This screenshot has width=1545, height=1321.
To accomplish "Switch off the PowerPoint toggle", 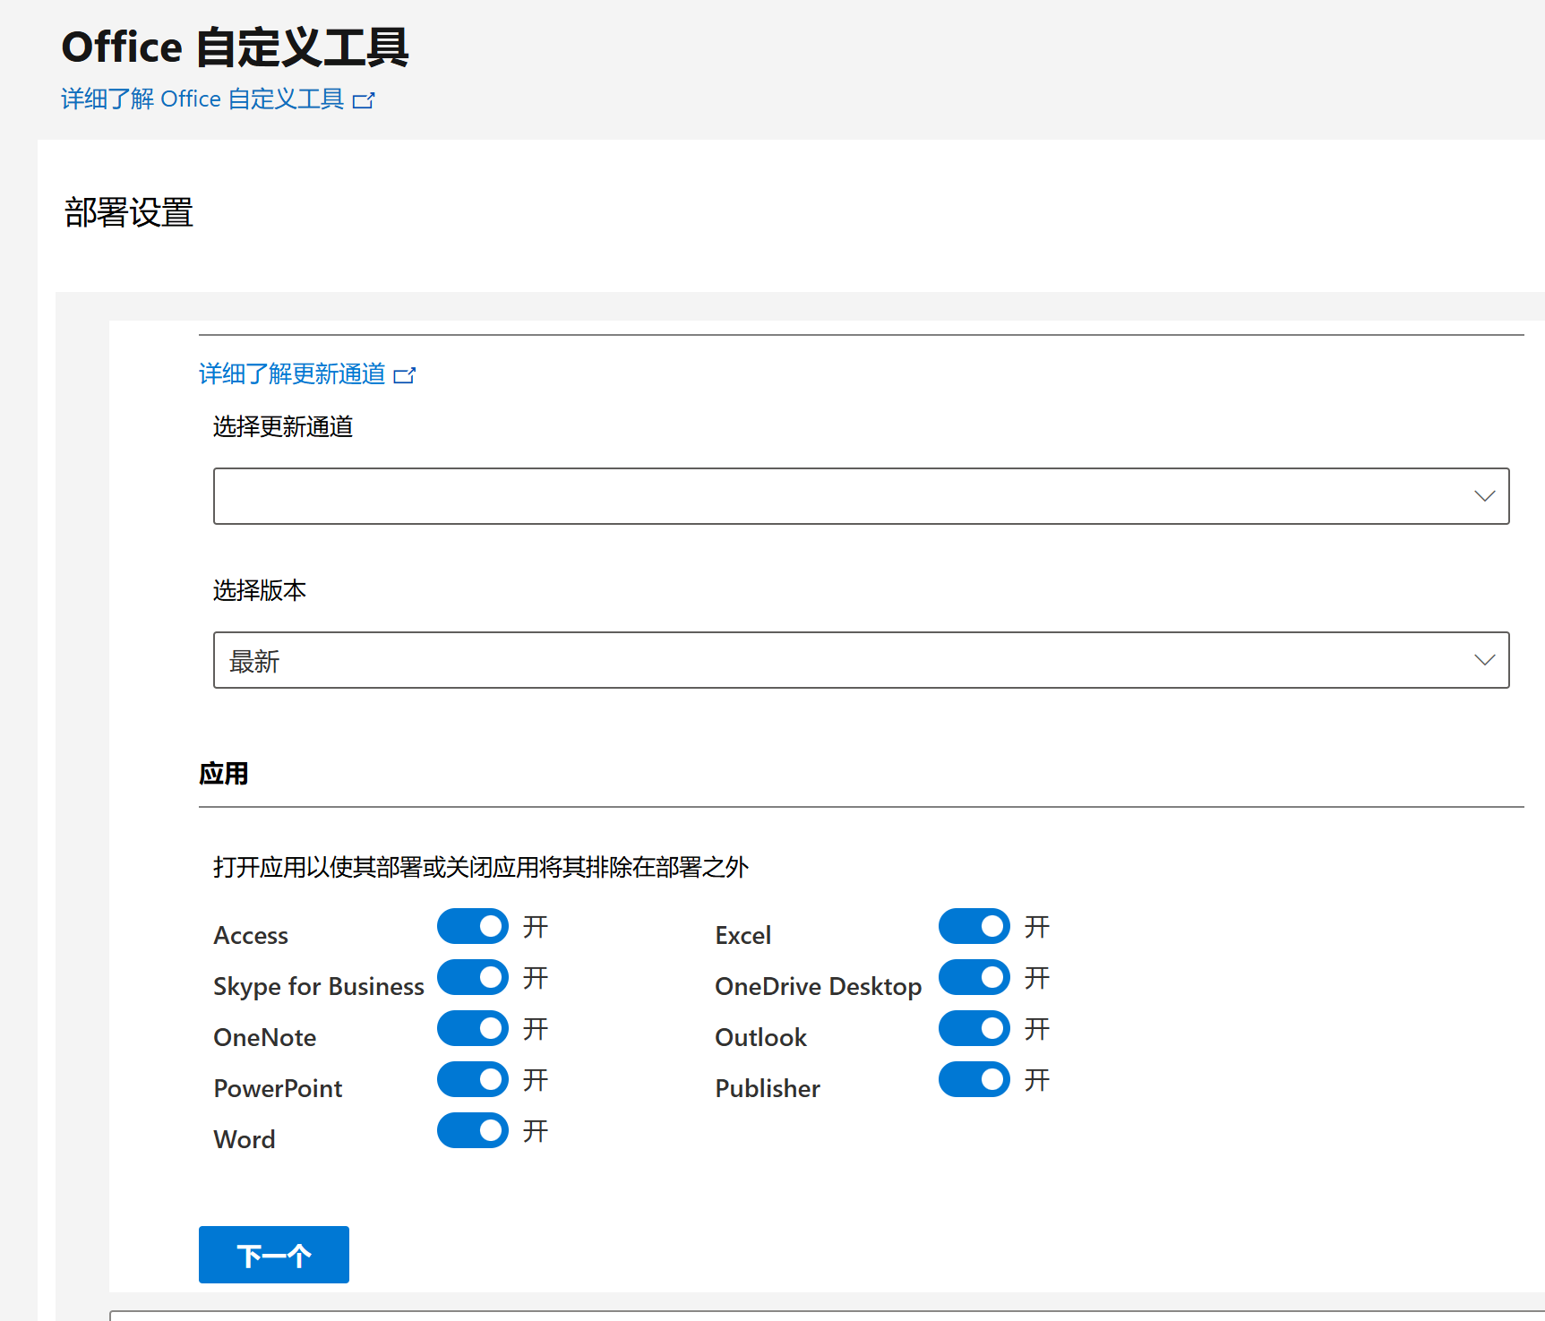I will tap(472, 1079).
